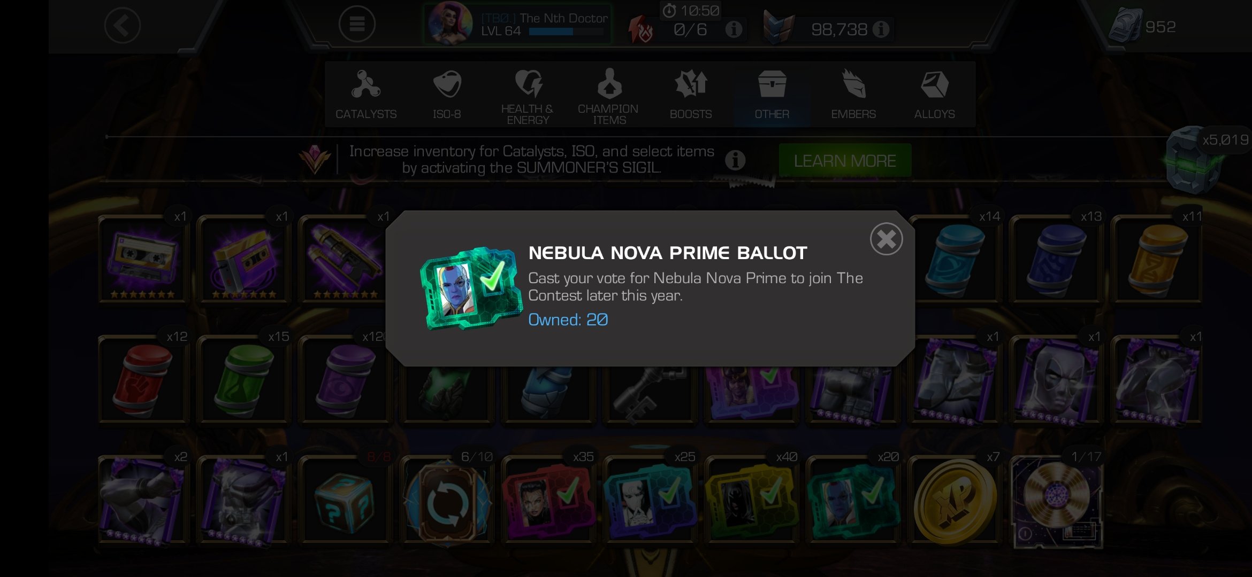Open the Catalysts inventory tab
Viewport: 1252px width, 577px height.
pyautogui.click(x=366, y=95)
